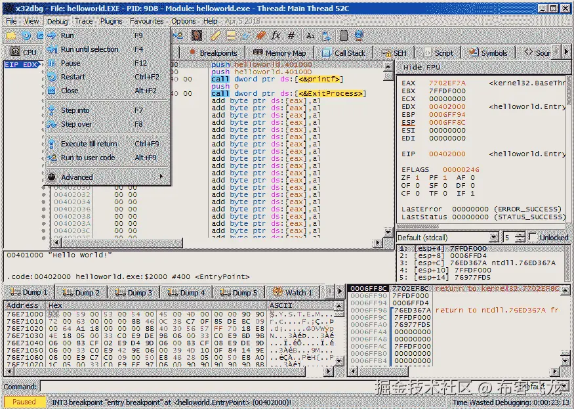Choose 'Pause' in the Debug menu

108,63
